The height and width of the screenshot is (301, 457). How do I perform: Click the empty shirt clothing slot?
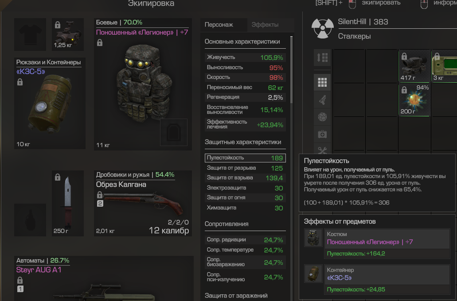coord(30,35)
